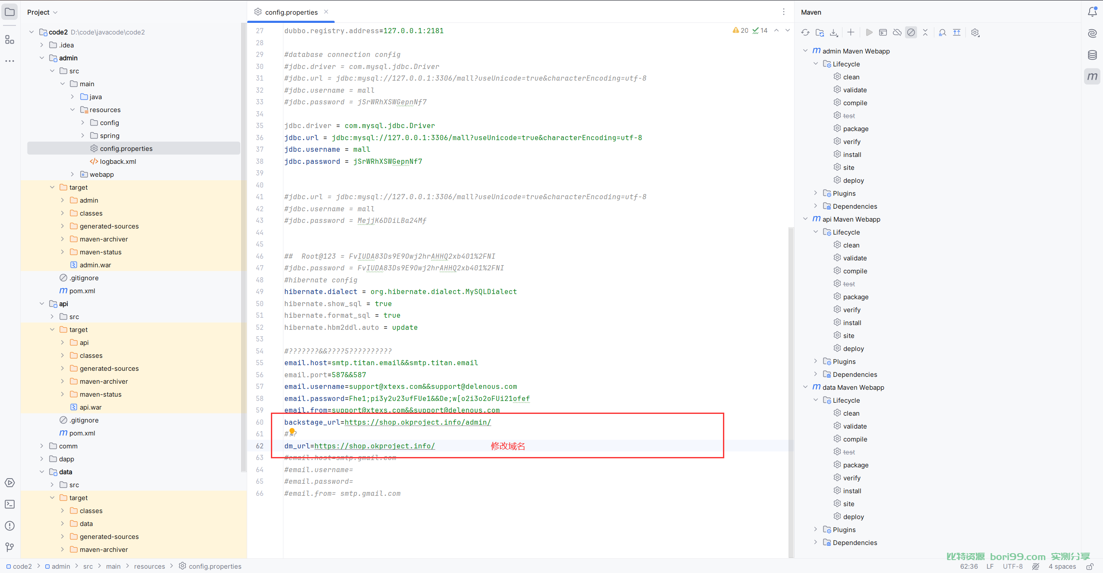The image size is (1103, 573).
Task: Click the Project tool window icon
Action: point(9,12)
